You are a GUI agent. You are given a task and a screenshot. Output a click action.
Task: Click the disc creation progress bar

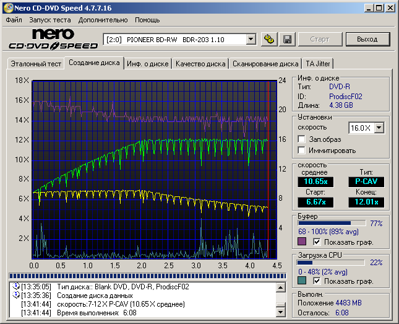(x=148, y=276)
